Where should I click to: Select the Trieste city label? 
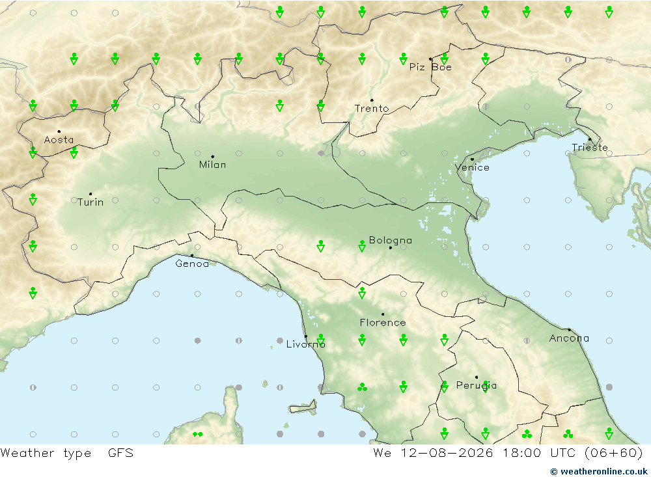[590, 147]
